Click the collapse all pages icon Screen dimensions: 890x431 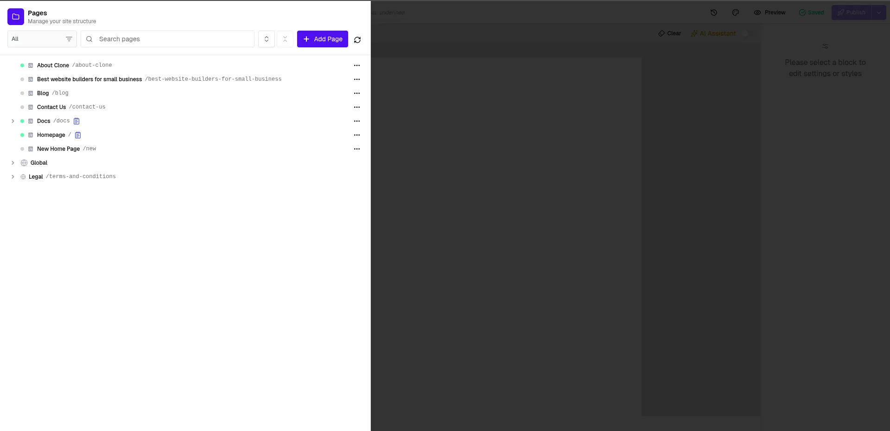285,39
